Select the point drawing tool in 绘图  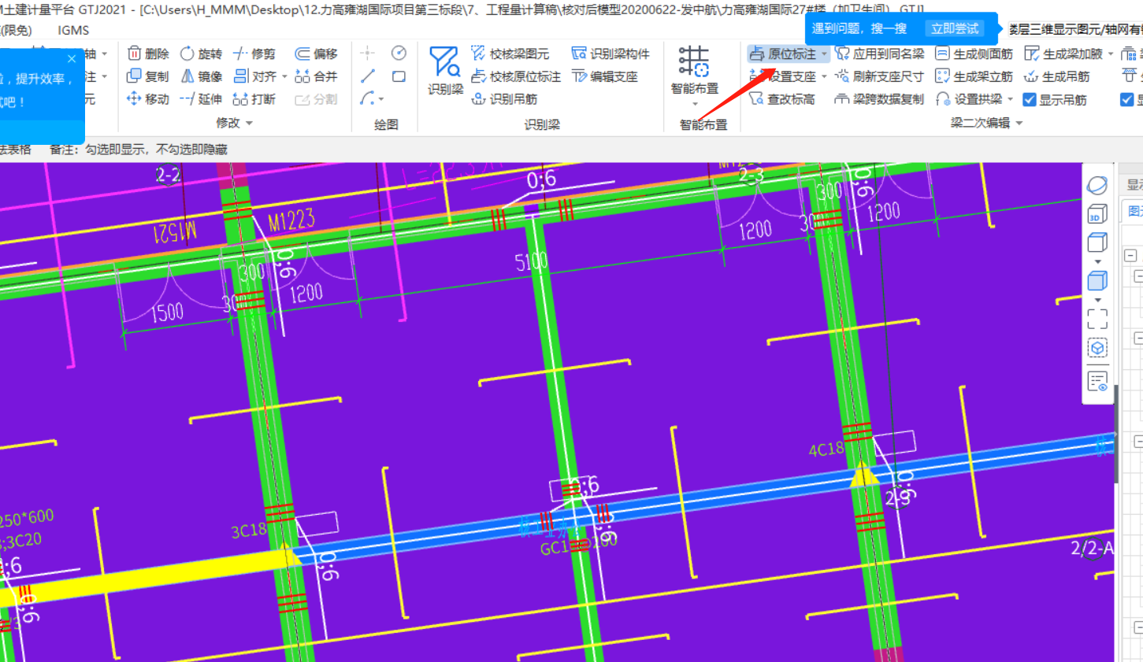tap(368, 53)
